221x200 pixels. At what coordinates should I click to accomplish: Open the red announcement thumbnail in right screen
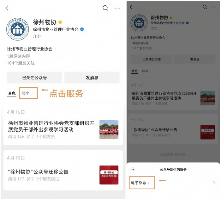(x=207, y=132)
